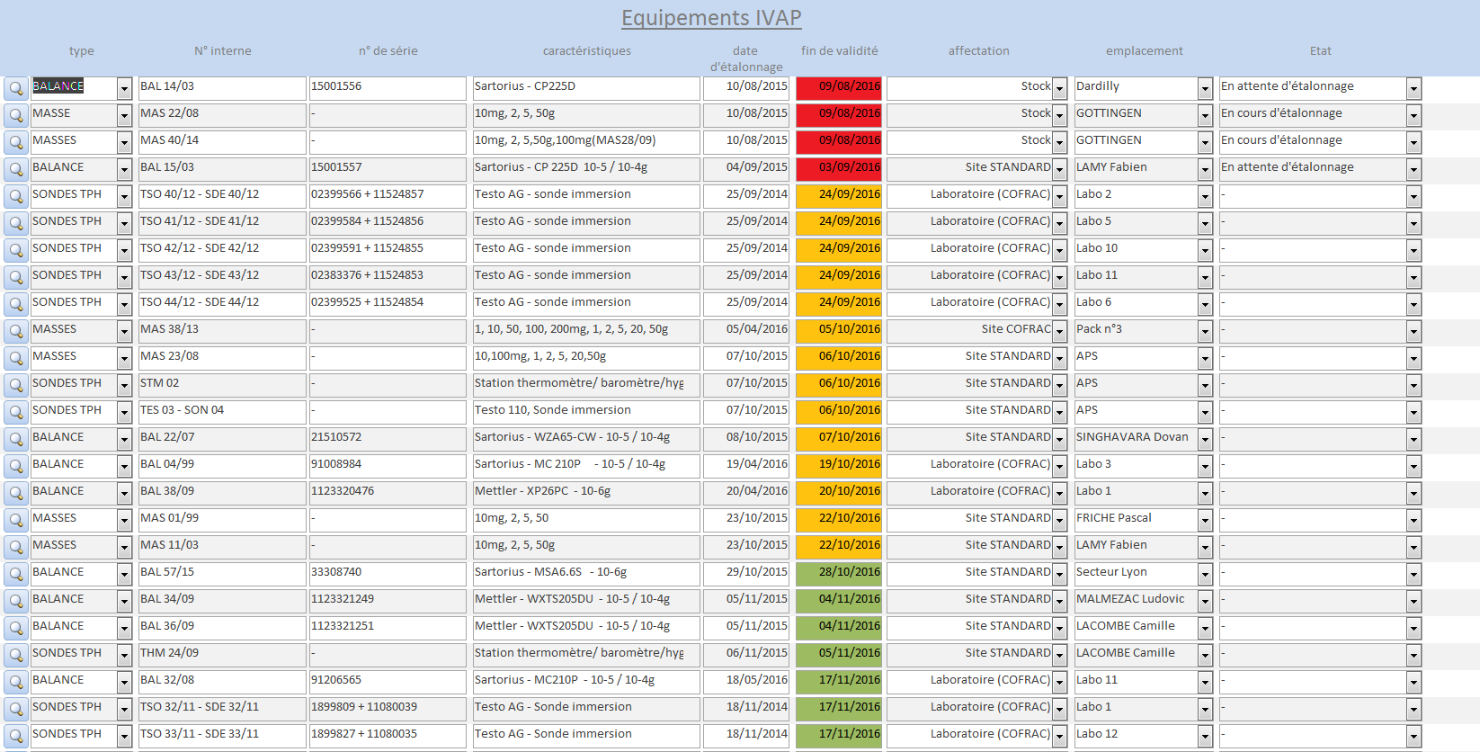This screenshot has width=1480, height=752.
Task: Open TSO 40/12 record with magnifier
Action: (15, 196)
